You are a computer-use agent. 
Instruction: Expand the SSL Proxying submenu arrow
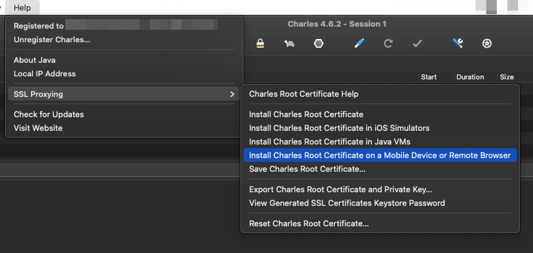[232, 94]
